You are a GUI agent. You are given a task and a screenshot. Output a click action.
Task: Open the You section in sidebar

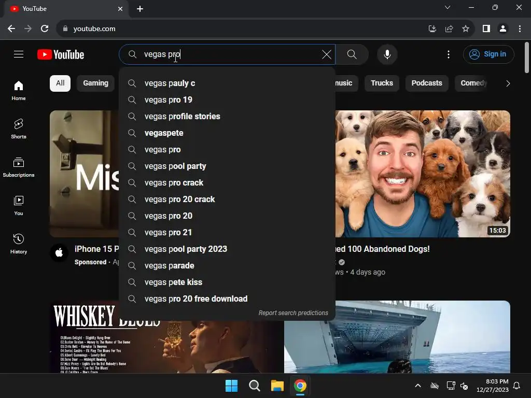19,205
